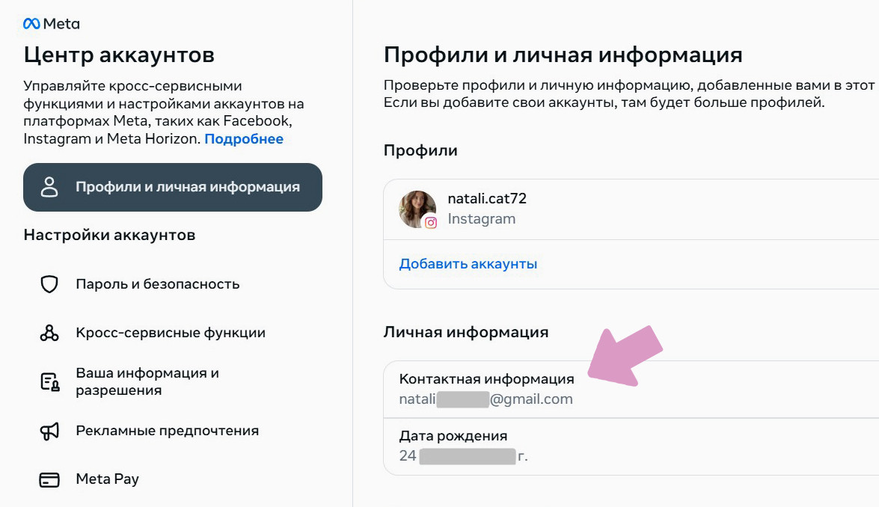
Task: Select the card icon beside Meta Pay
Action: point(49,479)
